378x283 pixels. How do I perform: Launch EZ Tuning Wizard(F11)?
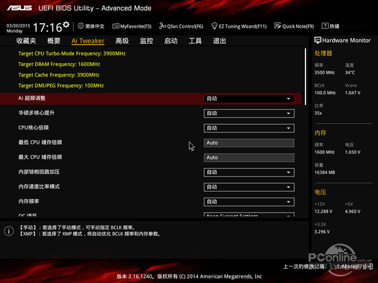point(239,26)
